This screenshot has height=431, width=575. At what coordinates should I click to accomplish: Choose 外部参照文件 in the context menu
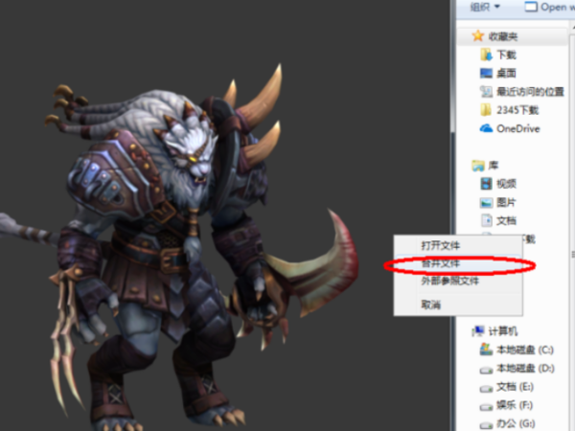tap(458, 281)
